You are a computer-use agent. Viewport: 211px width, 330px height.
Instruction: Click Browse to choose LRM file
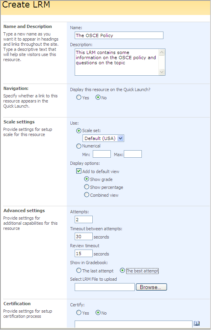pos(151,287)
